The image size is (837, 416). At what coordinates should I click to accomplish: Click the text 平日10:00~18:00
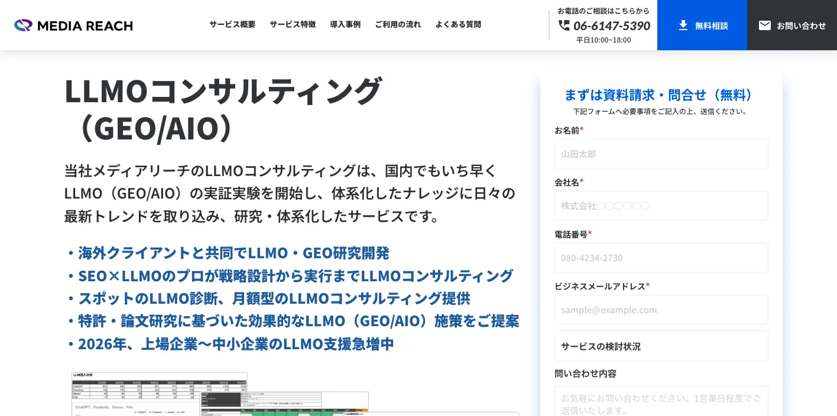[x=604, y=40]
